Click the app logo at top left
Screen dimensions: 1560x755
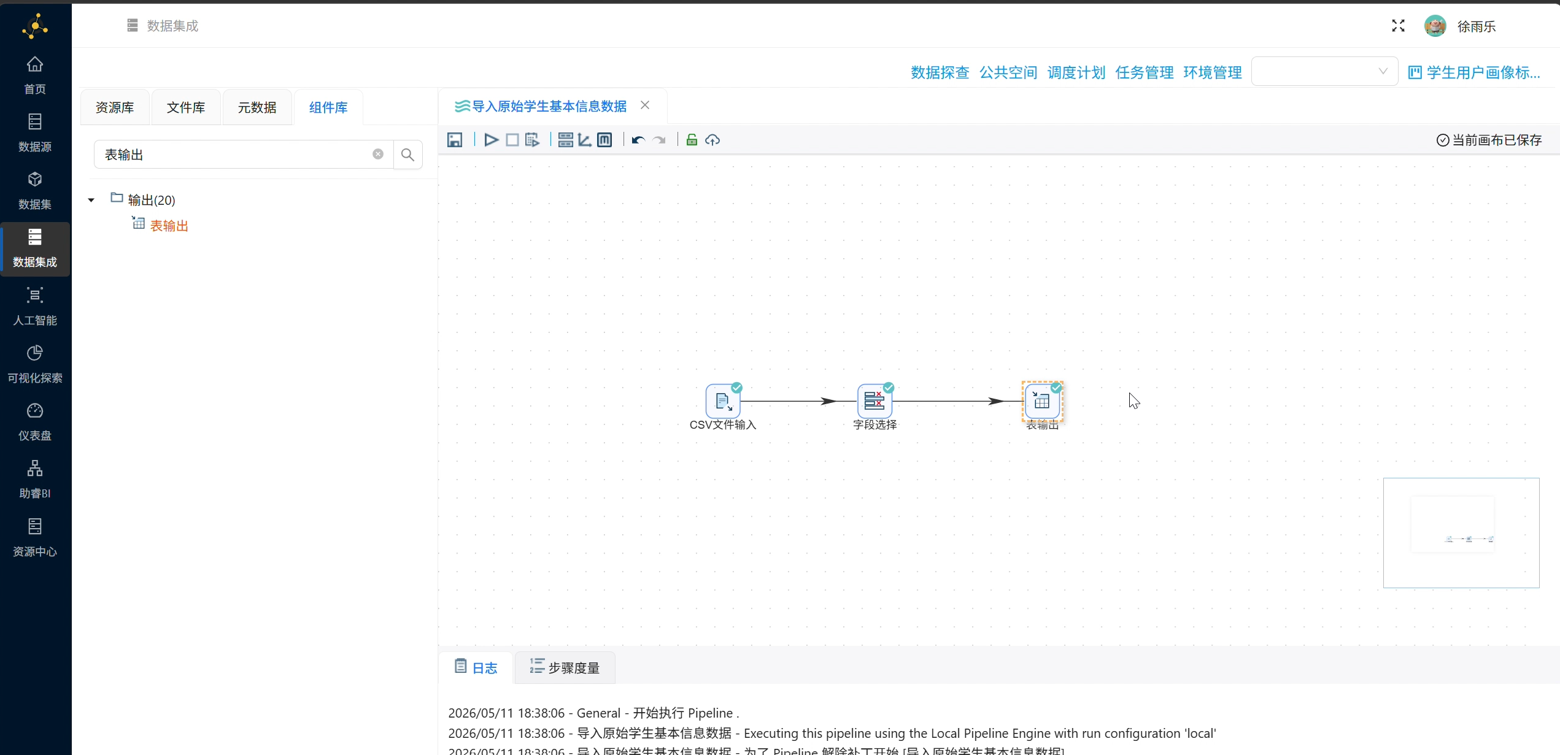35,26
